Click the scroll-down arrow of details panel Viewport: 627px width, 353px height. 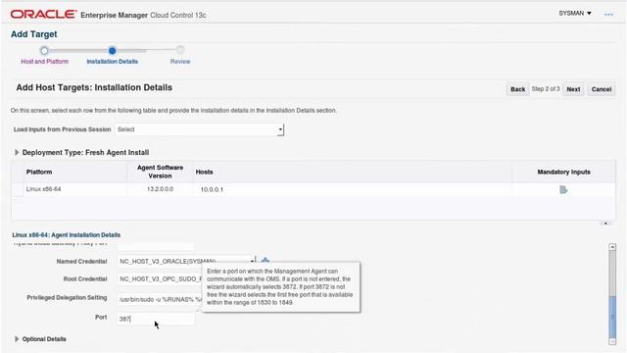click(612, 341)
